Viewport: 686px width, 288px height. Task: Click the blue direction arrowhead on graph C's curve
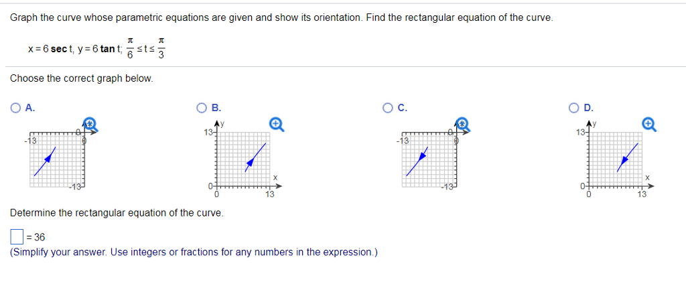tap(422, 156)
